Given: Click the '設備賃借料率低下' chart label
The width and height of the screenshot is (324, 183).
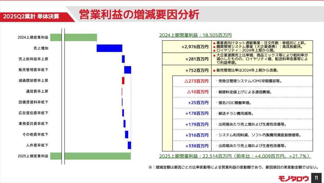Looking at the screenshot, I should click(x=34, y=102).
